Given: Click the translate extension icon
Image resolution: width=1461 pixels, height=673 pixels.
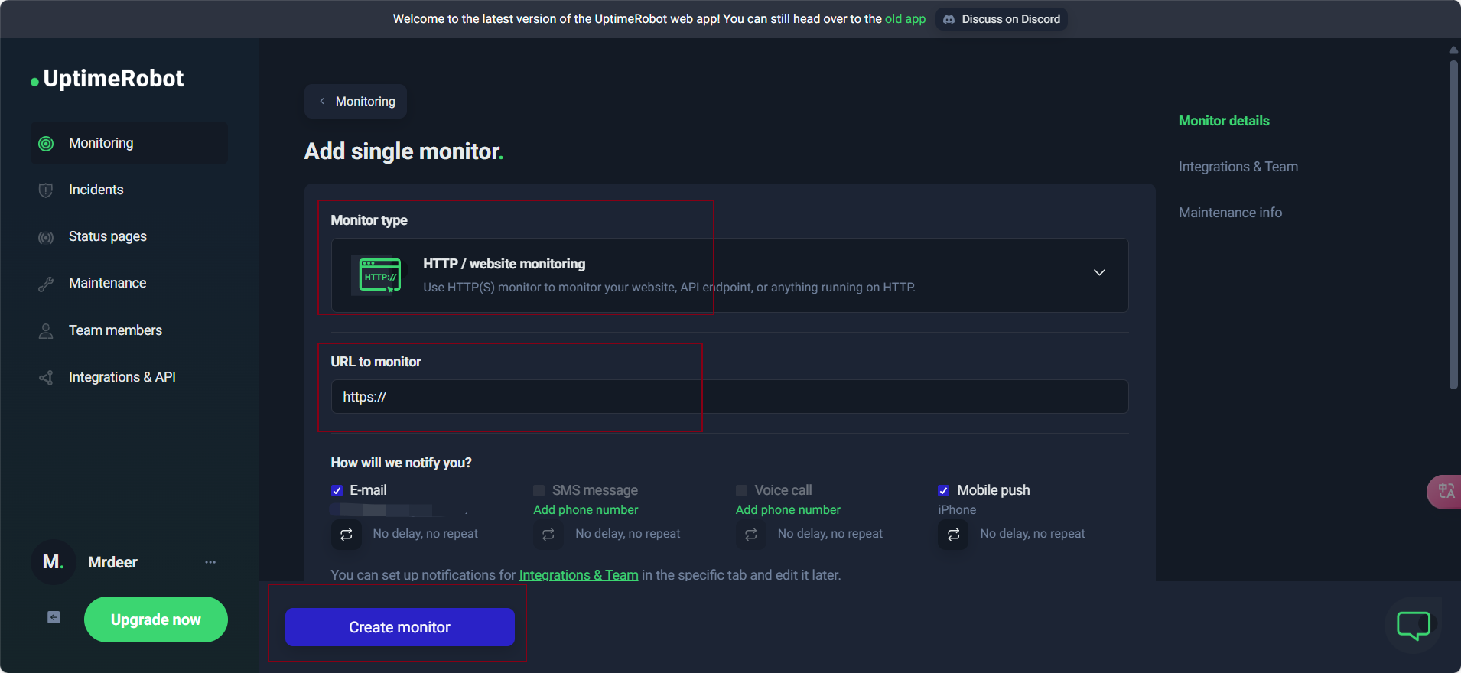Looking at the screenshot, I should pos(1445,491).
